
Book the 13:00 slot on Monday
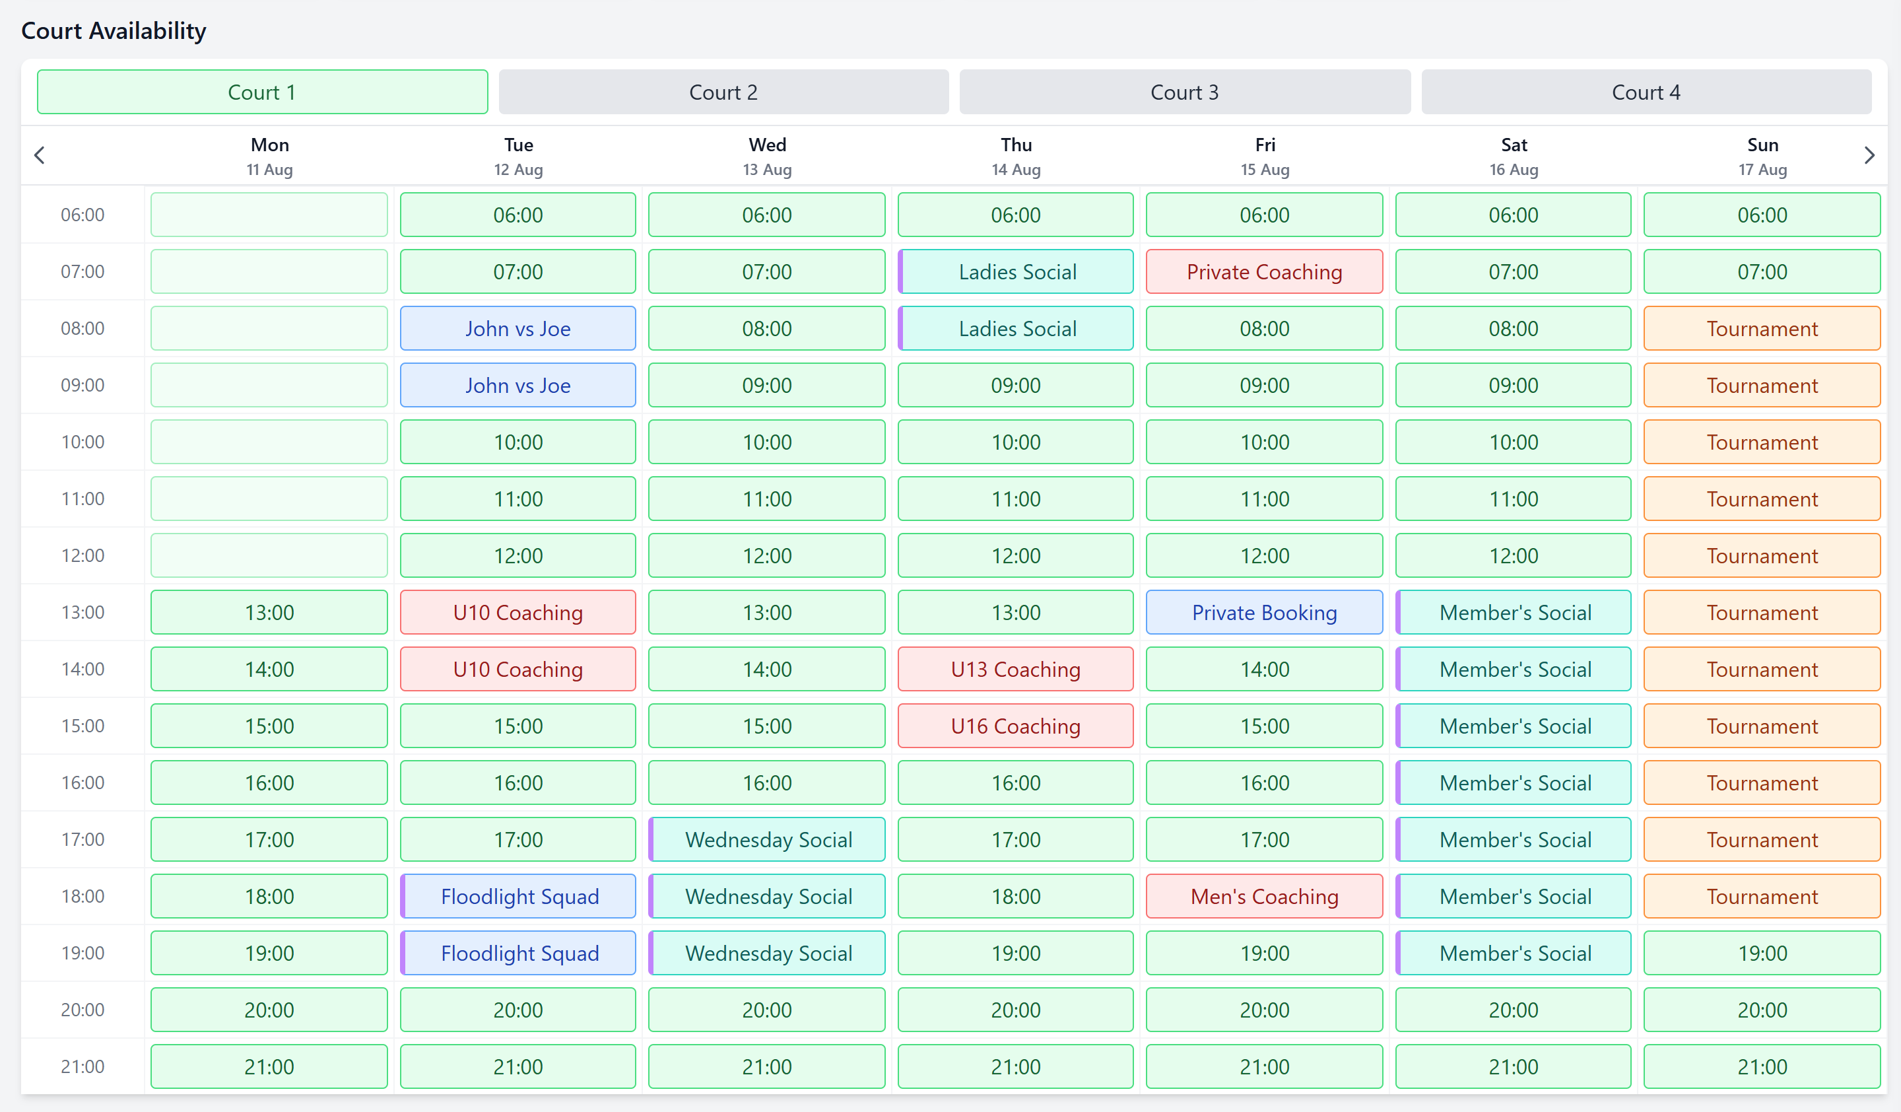[x=269, y=612]
